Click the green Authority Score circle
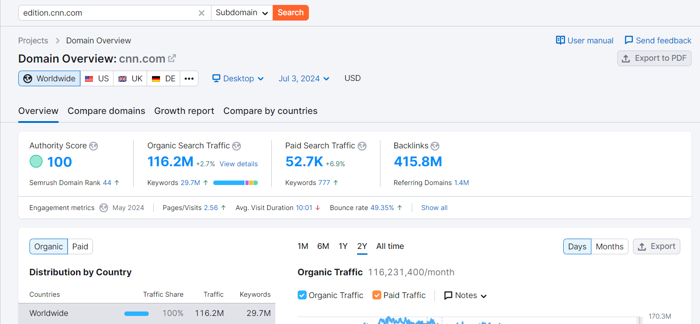This screenshot has height=324, width=700. (x=36, y=161)
